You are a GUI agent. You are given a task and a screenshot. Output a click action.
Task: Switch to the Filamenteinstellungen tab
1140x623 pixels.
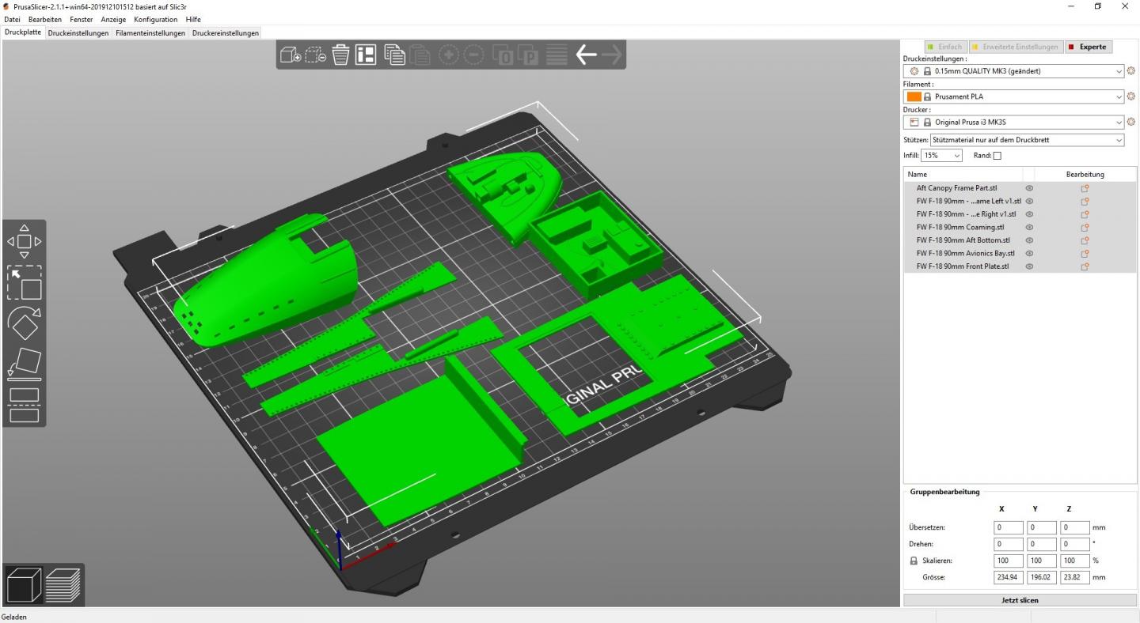[x=150, y=33]
